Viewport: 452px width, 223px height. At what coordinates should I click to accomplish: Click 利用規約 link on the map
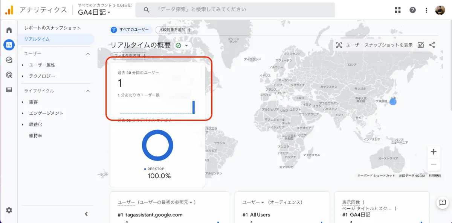click(435, 176)
